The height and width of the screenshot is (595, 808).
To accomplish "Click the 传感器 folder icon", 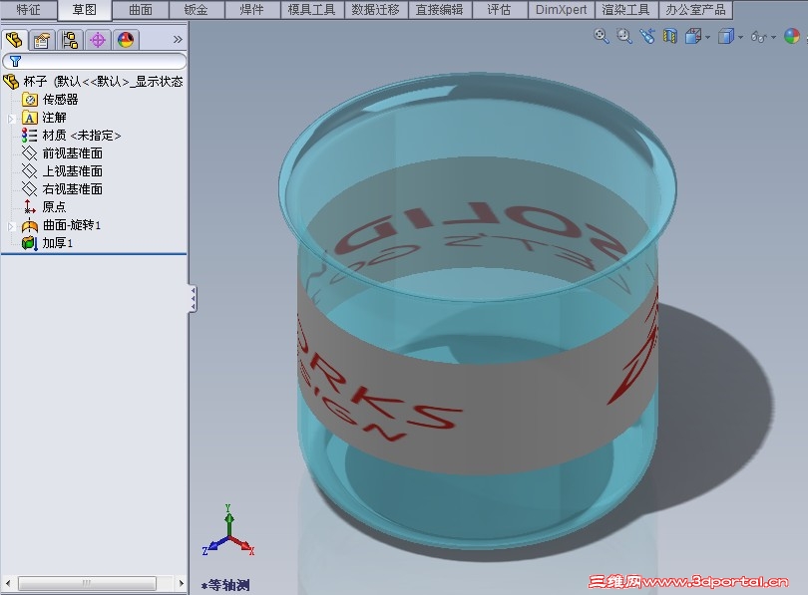I will click(x=30, y=100).
